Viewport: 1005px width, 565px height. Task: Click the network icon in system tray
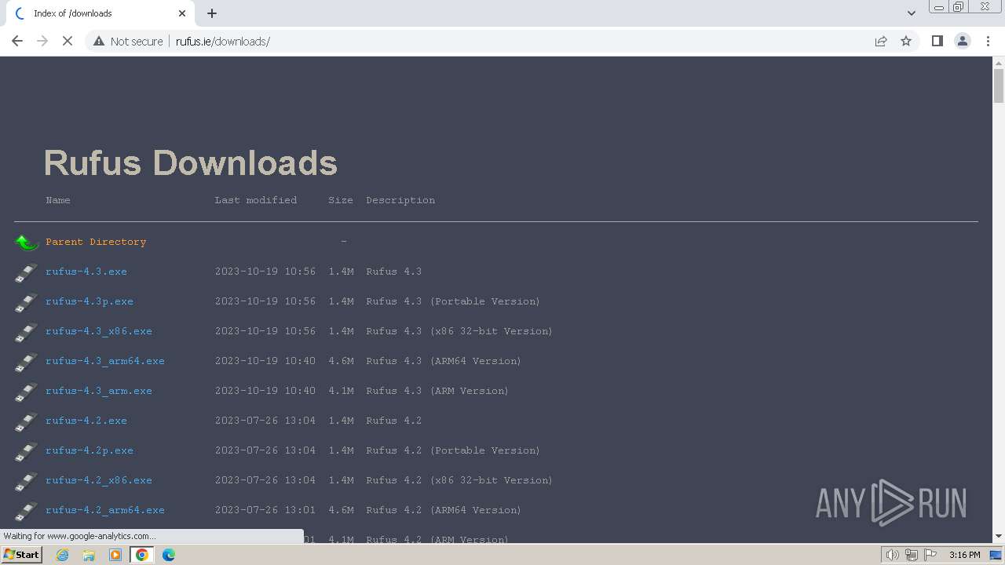click(x=912, y=555)
